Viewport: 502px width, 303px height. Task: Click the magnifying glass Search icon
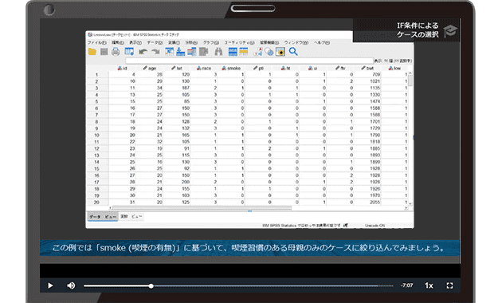point(293,52)
